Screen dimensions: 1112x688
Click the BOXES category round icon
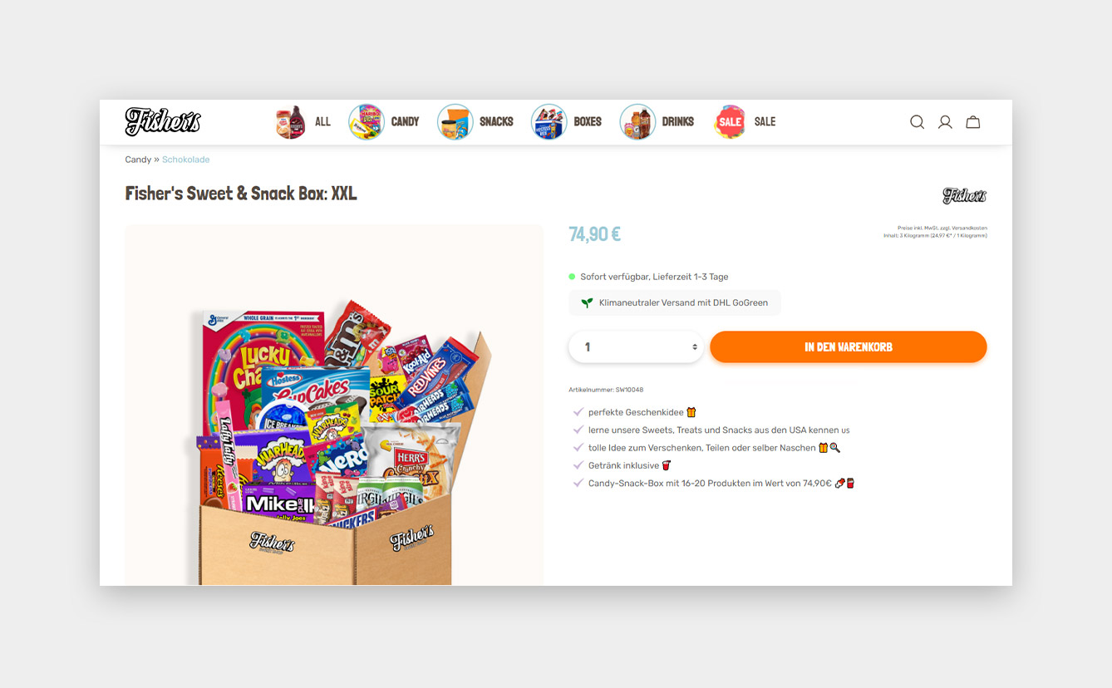coord(549,121)
